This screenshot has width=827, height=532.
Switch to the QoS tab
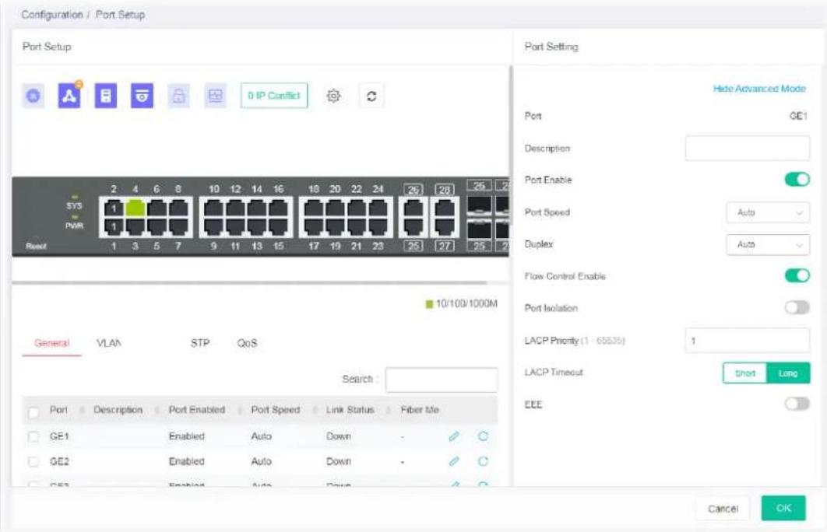247,343
